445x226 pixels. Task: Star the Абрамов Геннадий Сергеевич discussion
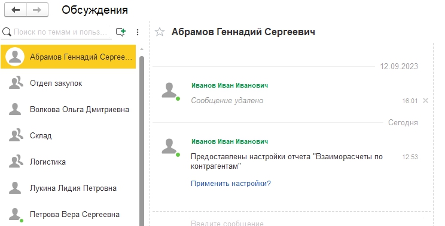pyautogui.click(x=160, y=32)
